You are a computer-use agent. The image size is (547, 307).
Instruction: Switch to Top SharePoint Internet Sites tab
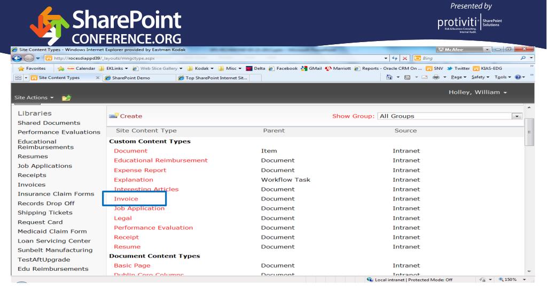pyautogui.click(x=213, y=78)
